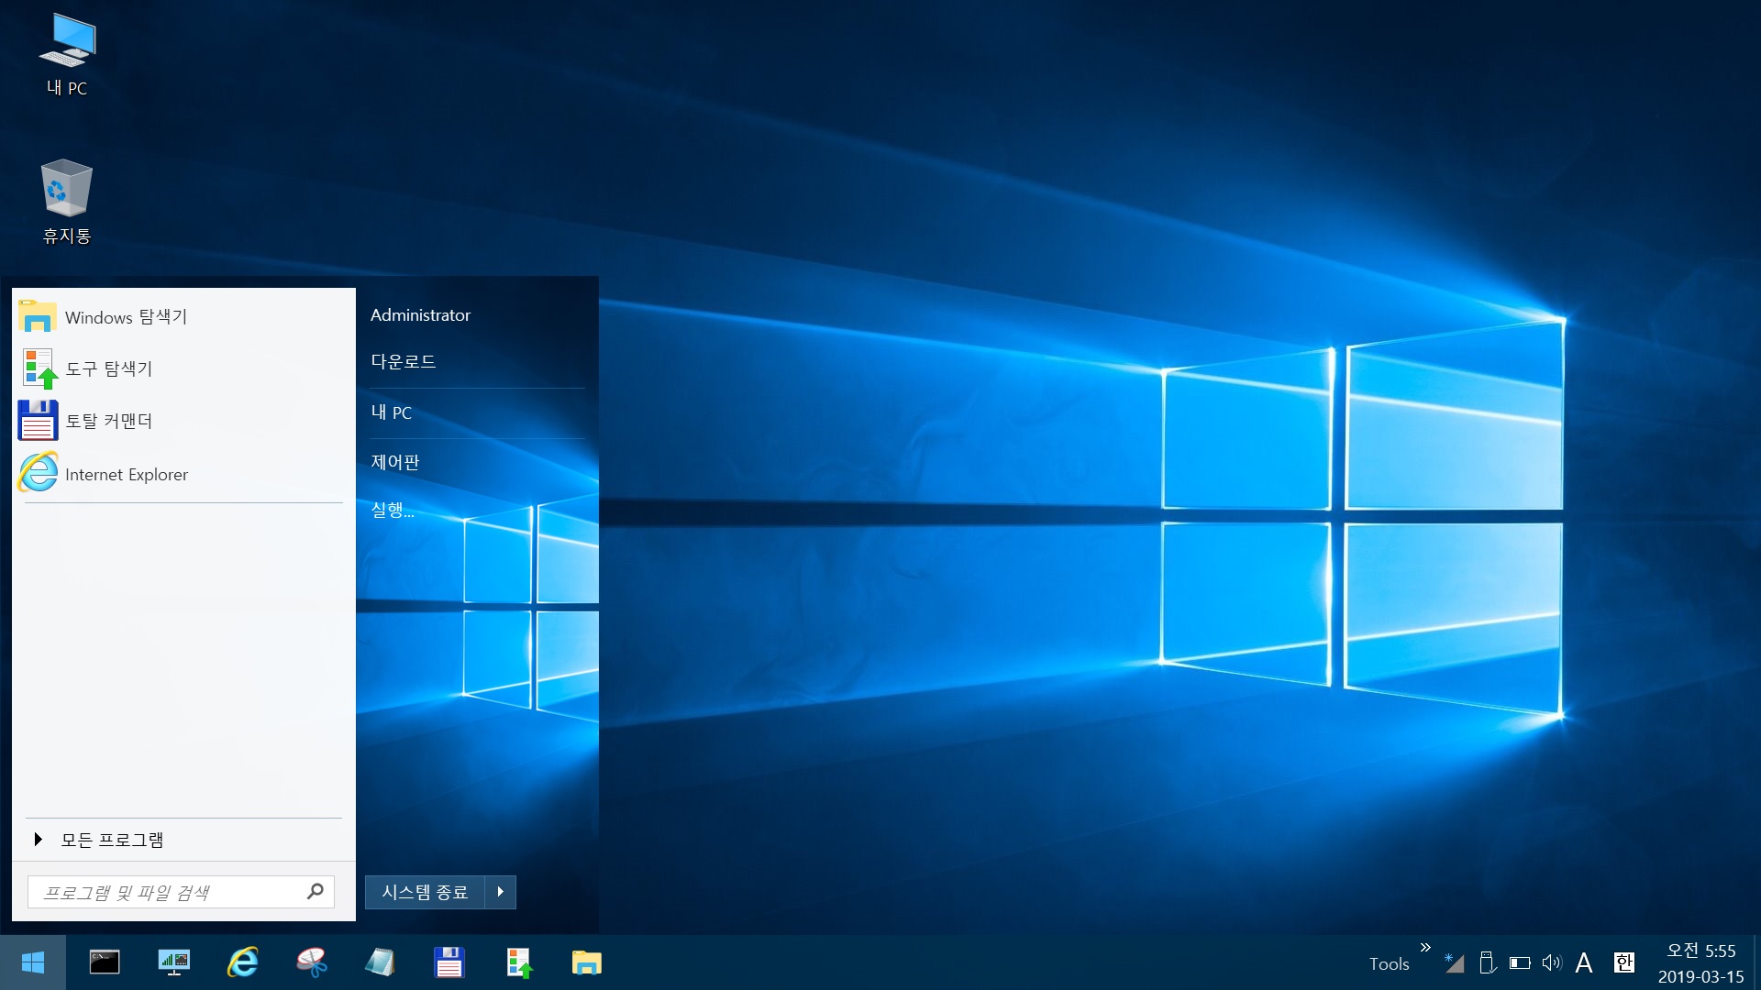Launch 도구 탐색기 from start menu

pyautogui.click(x=183, y=368)
